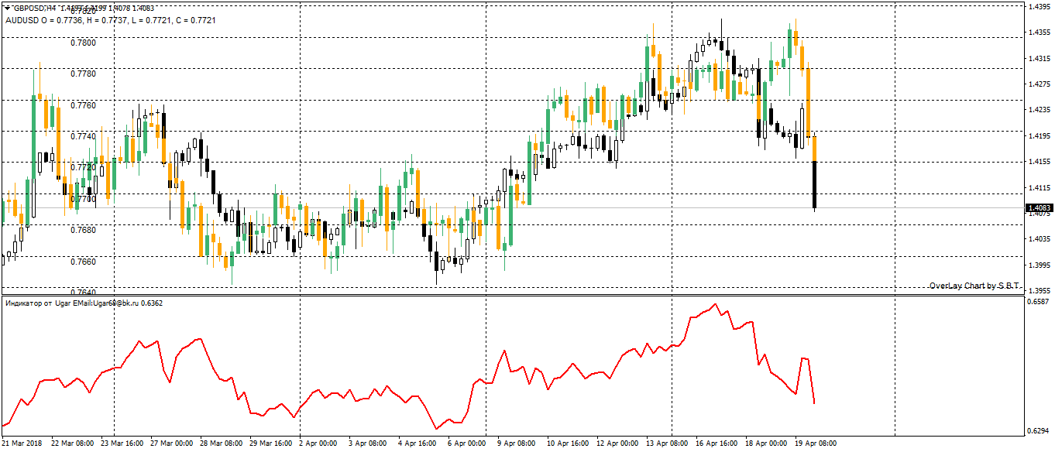This screenshot has width=1055, height=452.
Task: Click the 0.7640 AUDUSD overlay level
Action: tap(84, 293)
